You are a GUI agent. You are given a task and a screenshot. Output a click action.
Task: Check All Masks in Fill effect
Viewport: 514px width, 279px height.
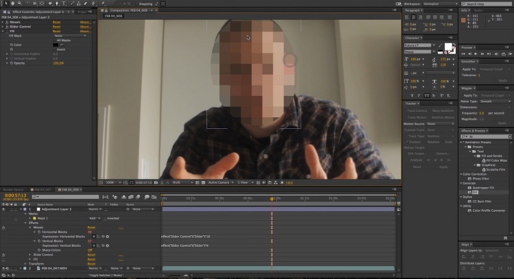tap(54, 40)
